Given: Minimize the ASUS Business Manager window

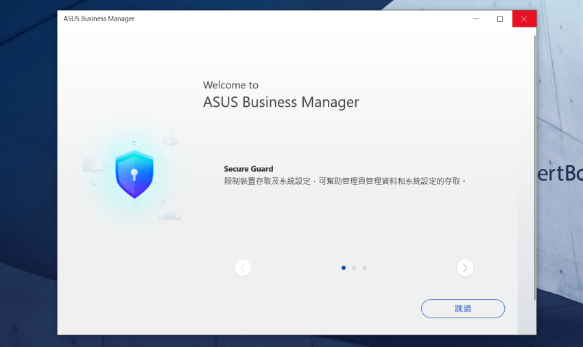Looking at the screenshot, I should (475, 19).
